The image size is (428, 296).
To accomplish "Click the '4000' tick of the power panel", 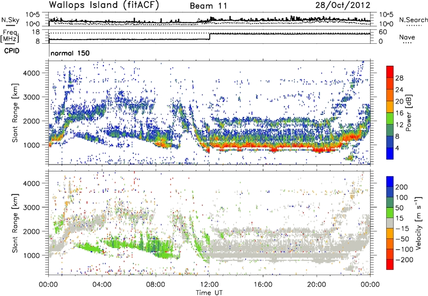I will click(x=32, y=73).
